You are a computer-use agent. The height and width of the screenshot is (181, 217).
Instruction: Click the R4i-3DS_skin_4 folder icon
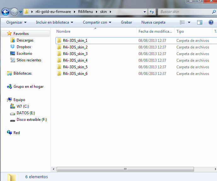coord(59,60)
